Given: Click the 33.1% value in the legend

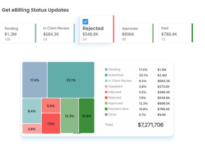Looking at the screenshot, I should [143, 75].
